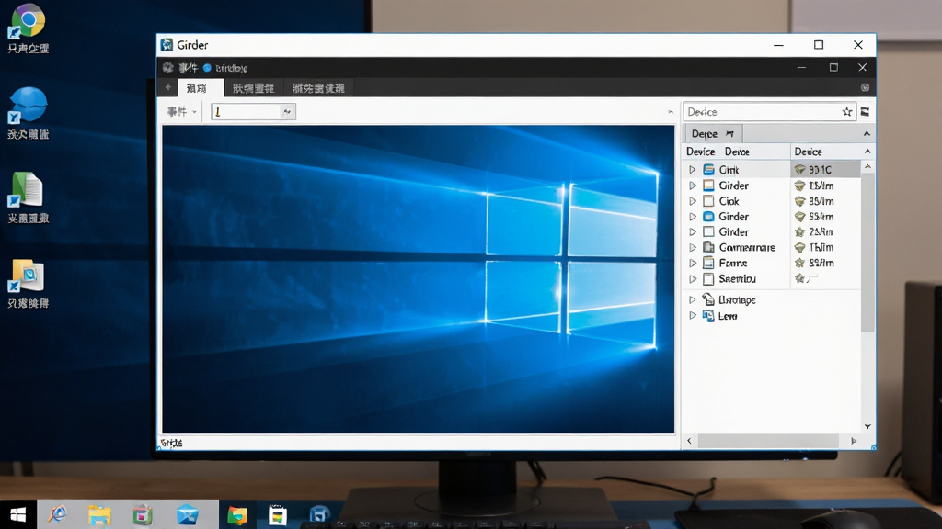The image size is (942, 529).
Task: Click the gem icon beside the 93 1C value
Action: point(799,170)
